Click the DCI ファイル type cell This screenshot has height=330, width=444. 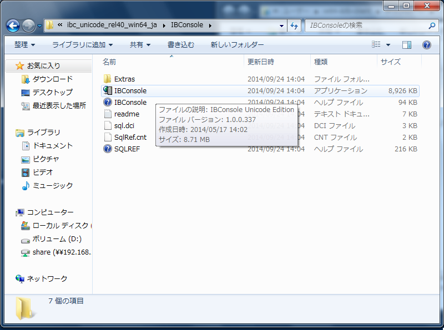pos(335,126)
